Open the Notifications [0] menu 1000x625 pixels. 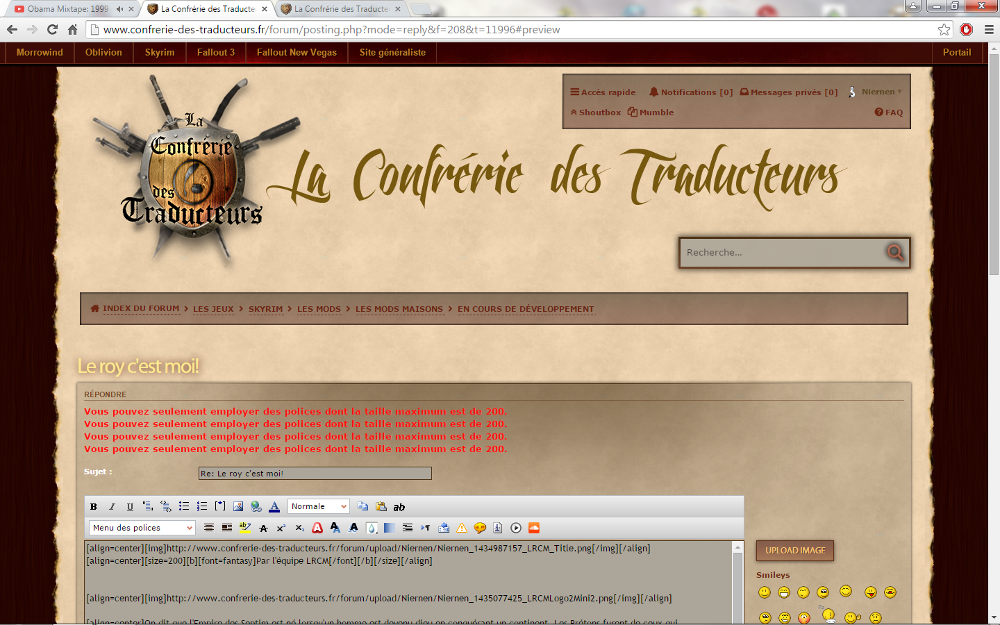point(691,92)
